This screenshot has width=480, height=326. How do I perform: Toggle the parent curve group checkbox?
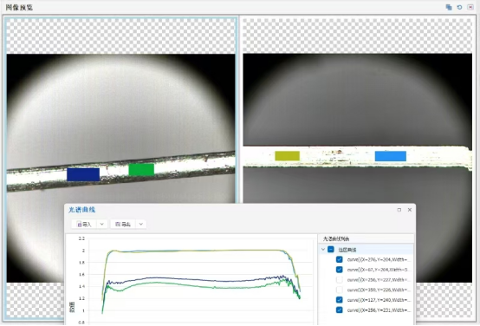tap(331, 250)
